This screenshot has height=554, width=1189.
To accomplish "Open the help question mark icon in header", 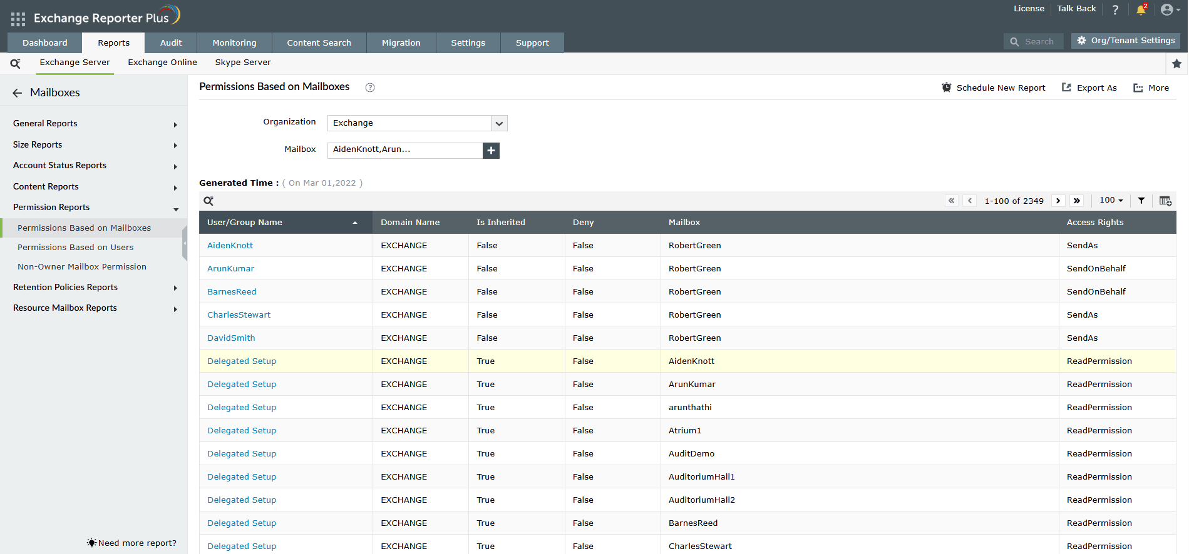I will (x=1115, y=10).
